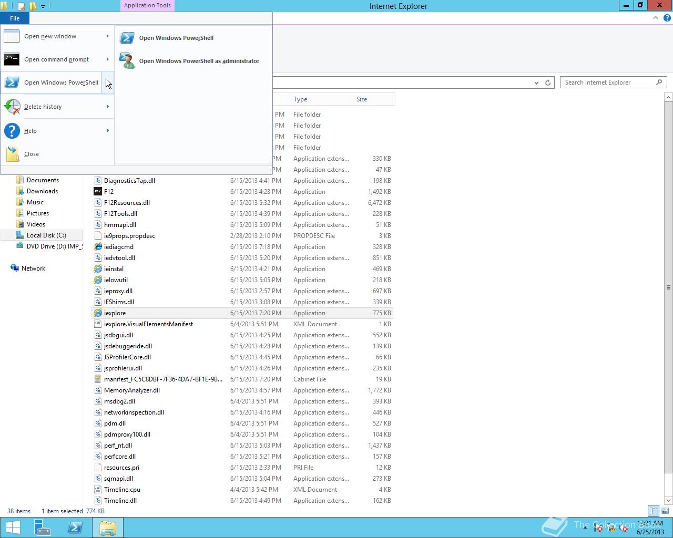The height and width of the screenshot is (538, 673).
Task: Show hidden tray icons arrow
Action: click(x=586, y=528)
